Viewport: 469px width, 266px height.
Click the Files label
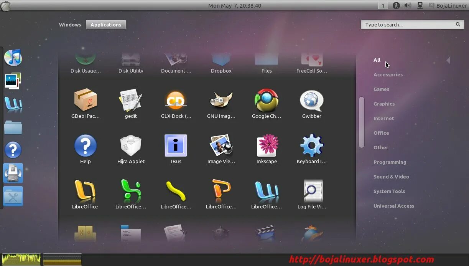tap(267, 71)
